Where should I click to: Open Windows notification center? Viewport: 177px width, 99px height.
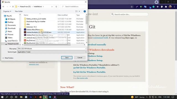[173, 97]
